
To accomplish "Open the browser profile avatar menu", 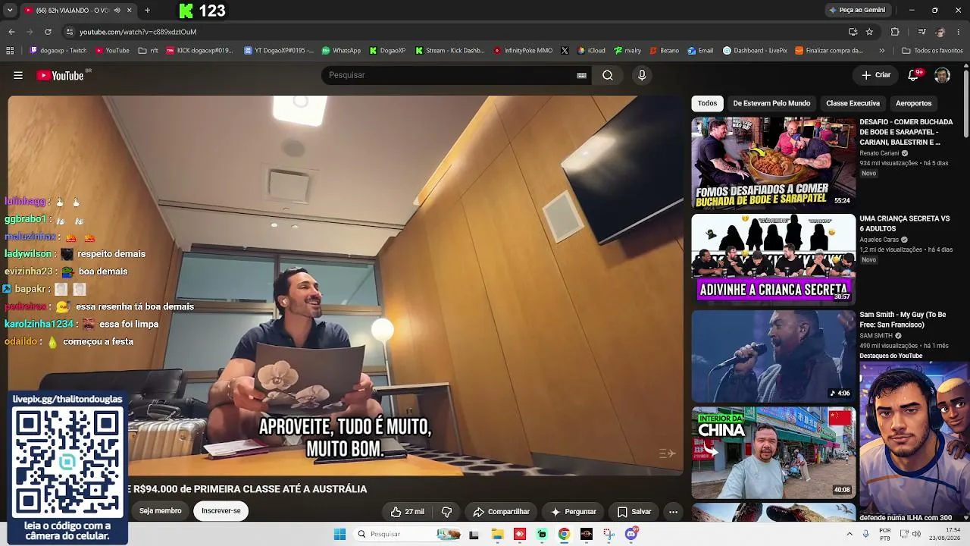I will (940, 32).
